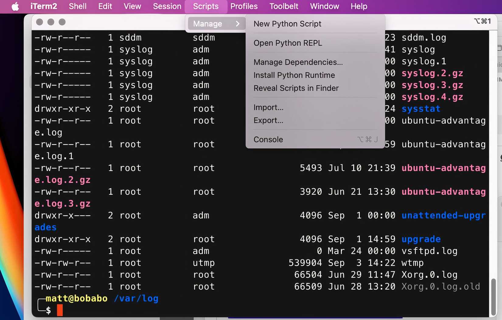The image size is (502, 320).
Task: Click the highlighted Scripts menu
Action: pos(206,6)
